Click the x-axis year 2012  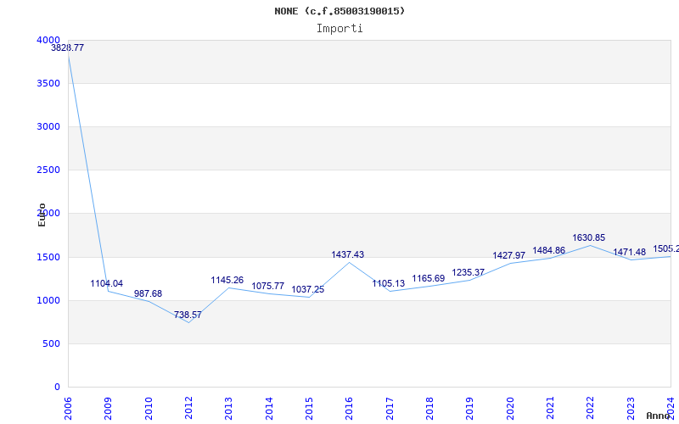coord(188,409)
